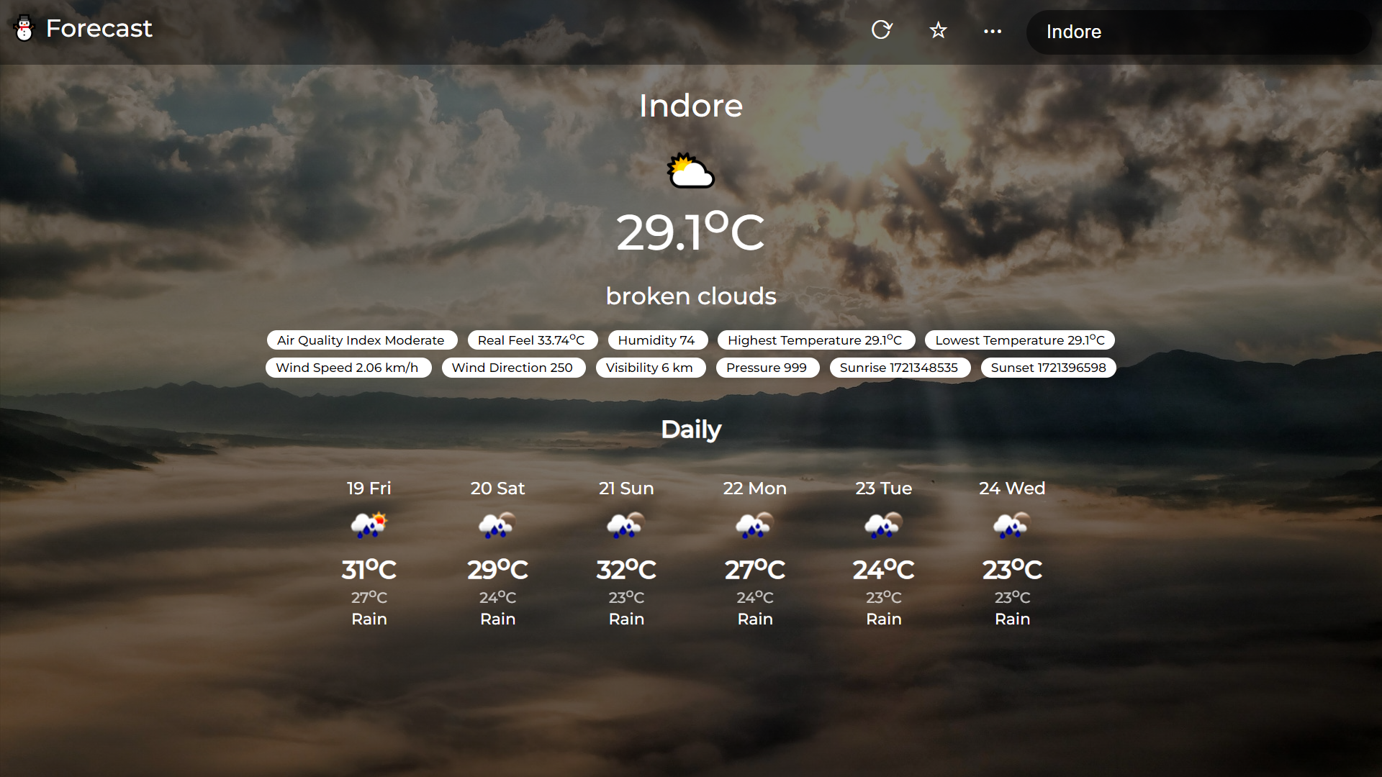Click the rain icon under 24 Wed
The image size is (1382, 777).
coord(1011,526)
